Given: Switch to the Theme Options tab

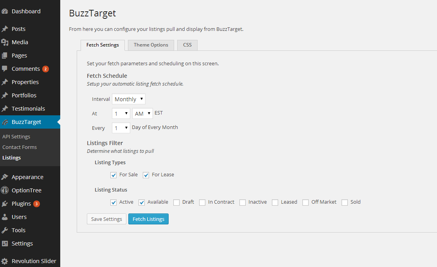Looking at the screenshot, I should coord(151,45).
